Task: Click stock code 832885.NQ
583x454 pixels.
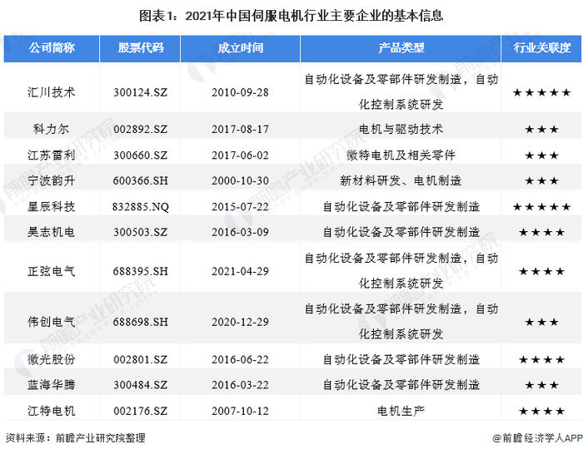Action: pyautogui.click(x=141, y=207)
